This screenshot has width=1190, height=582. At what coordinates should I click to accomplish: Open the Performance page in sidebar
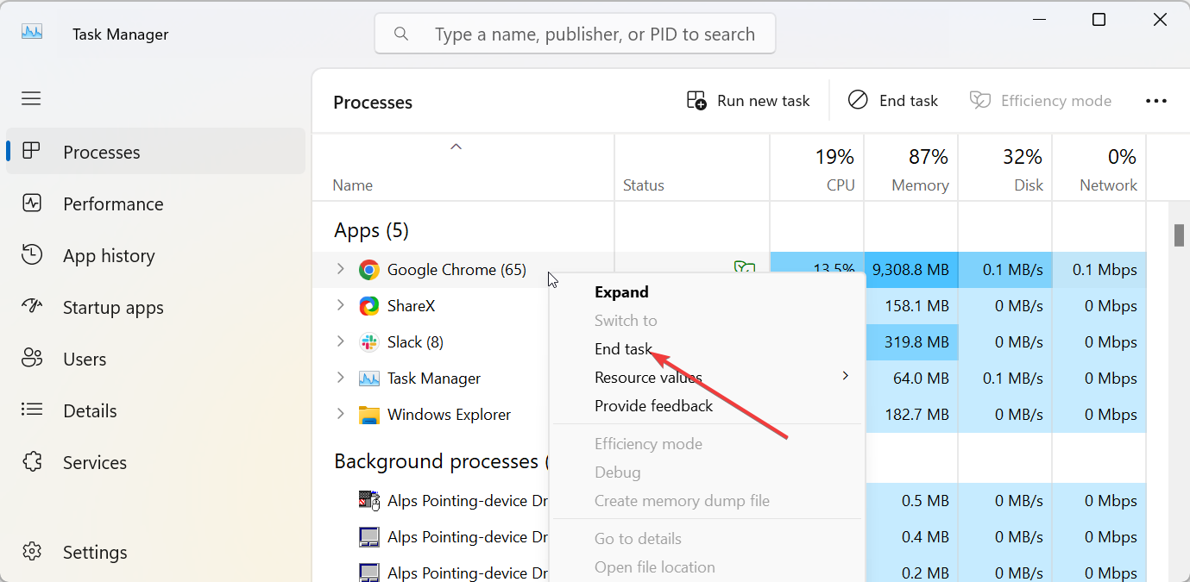[x=112, y=204]
